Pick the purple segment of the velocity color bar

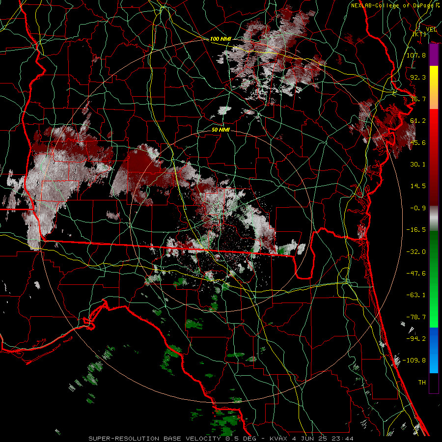(434, 55)
